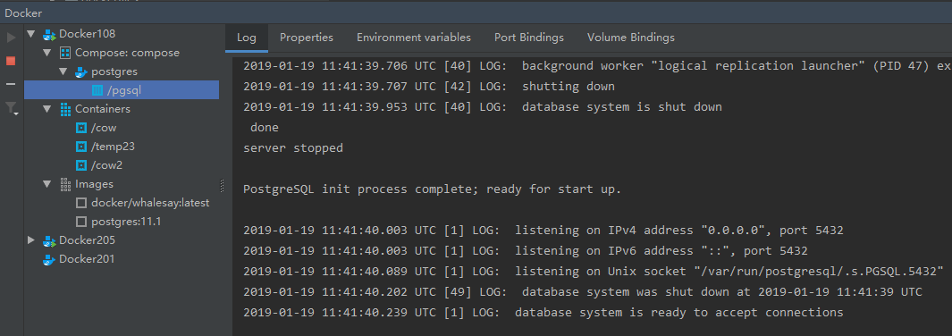Image resolution: width=952 pixels, height=336 pixels.
Task: Click the /cow2 container icon
Action: tap(81, 165)
